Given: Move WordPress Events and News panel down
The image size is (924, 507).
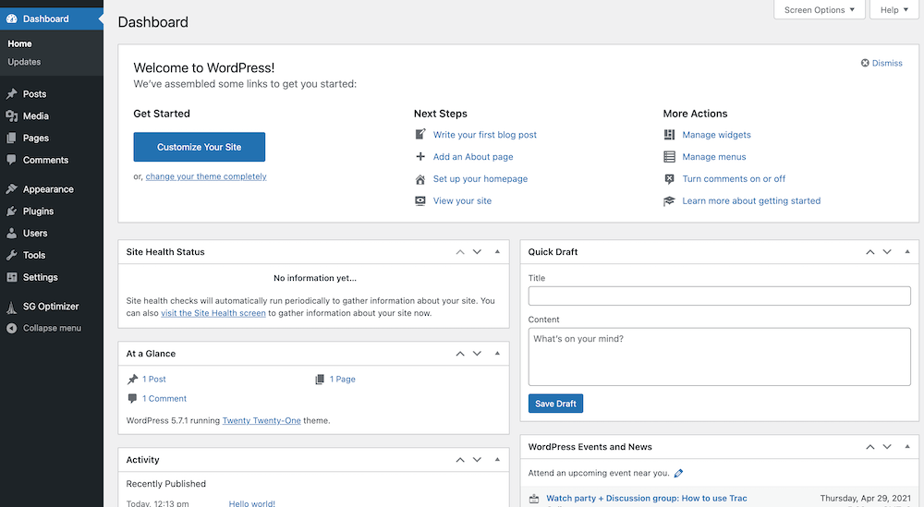Looking at the screenshot, I should 887,447.
